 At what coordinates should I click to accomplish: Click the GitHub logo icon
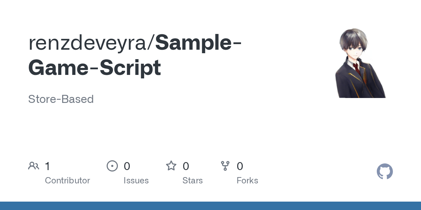click(385, 171)
